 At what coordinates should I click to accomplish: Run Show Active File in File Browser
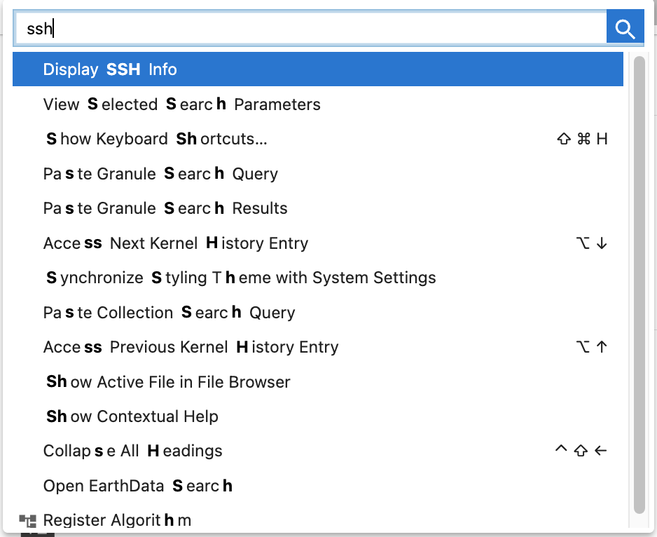(317, 382)
